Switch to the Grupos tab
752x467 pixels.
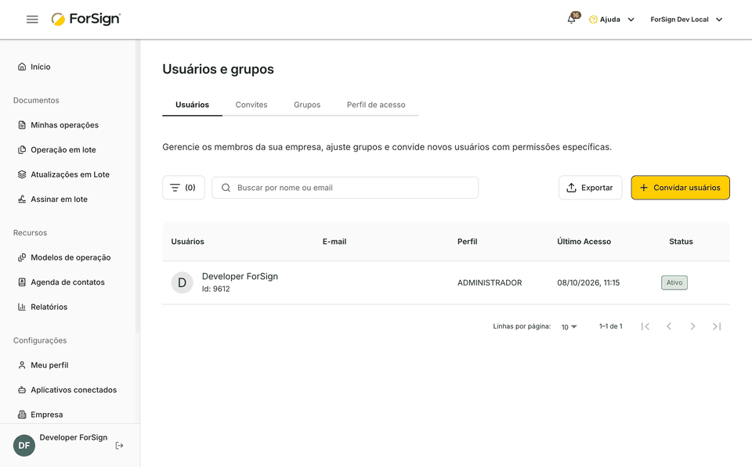coord(307,105)
